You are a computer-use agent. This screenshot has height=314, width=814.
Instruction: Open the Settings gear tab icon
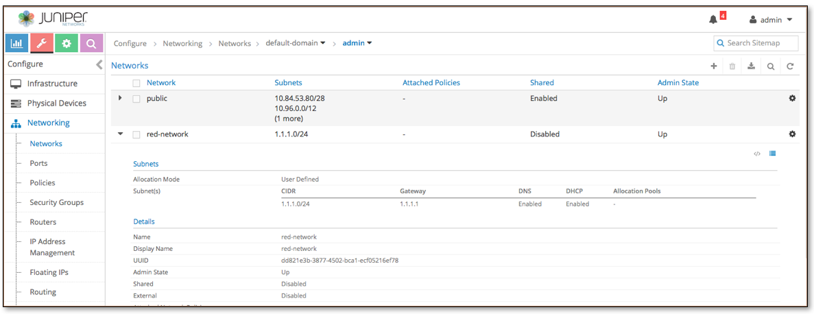pyautogui.click(x=67, y=44)
